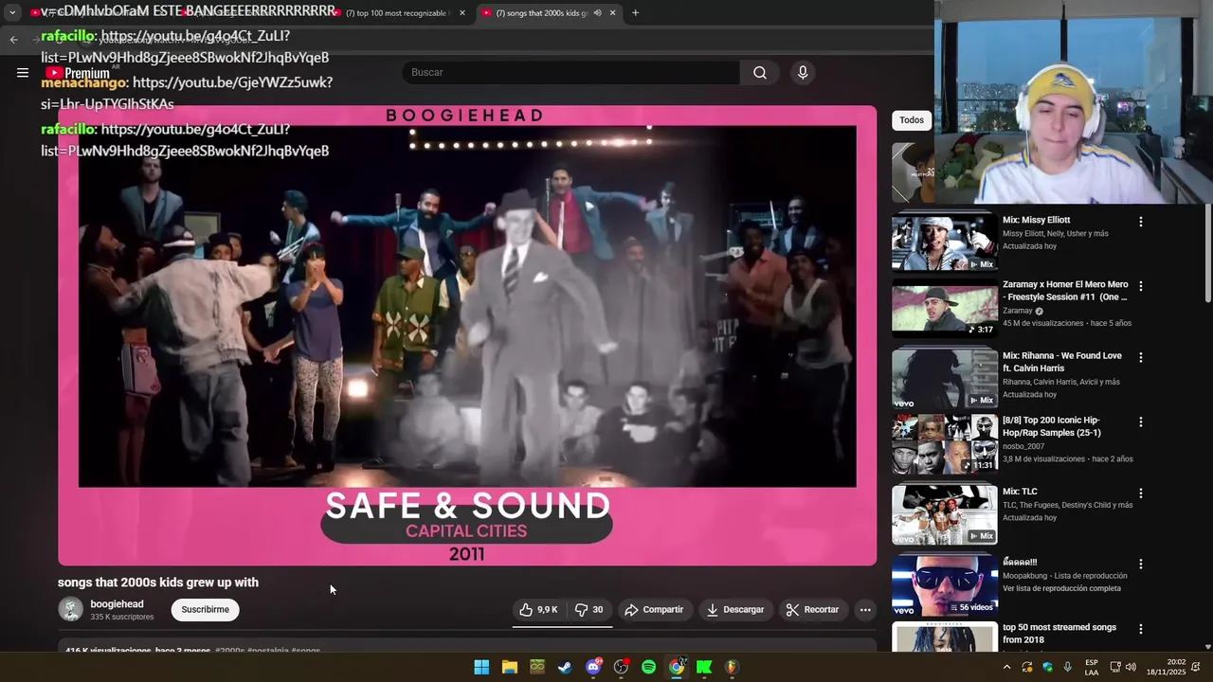
Task: Open Mix: Missy Elliott thumbnail
Action: [x=945, y=242]
